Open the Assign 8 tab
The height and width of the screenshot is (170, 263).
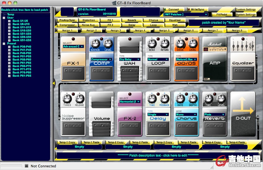click(x=237, y=30)
